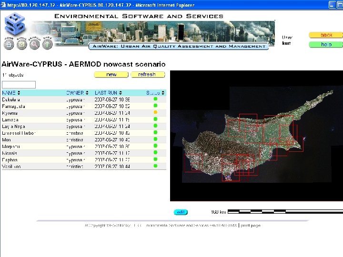Image resolution: width=343 pixels, height=257 pixels.
Task: Open the Paphos scenario row
Action: point(84,160)
